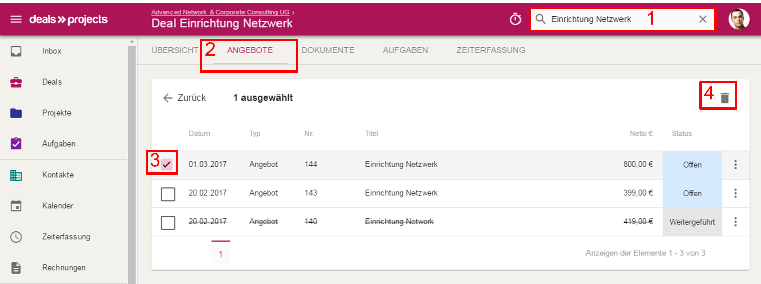Open Kontakte in the sidebar
Image resolution: width=761 pixels, height=284 pixels.
tap(58, 175)
